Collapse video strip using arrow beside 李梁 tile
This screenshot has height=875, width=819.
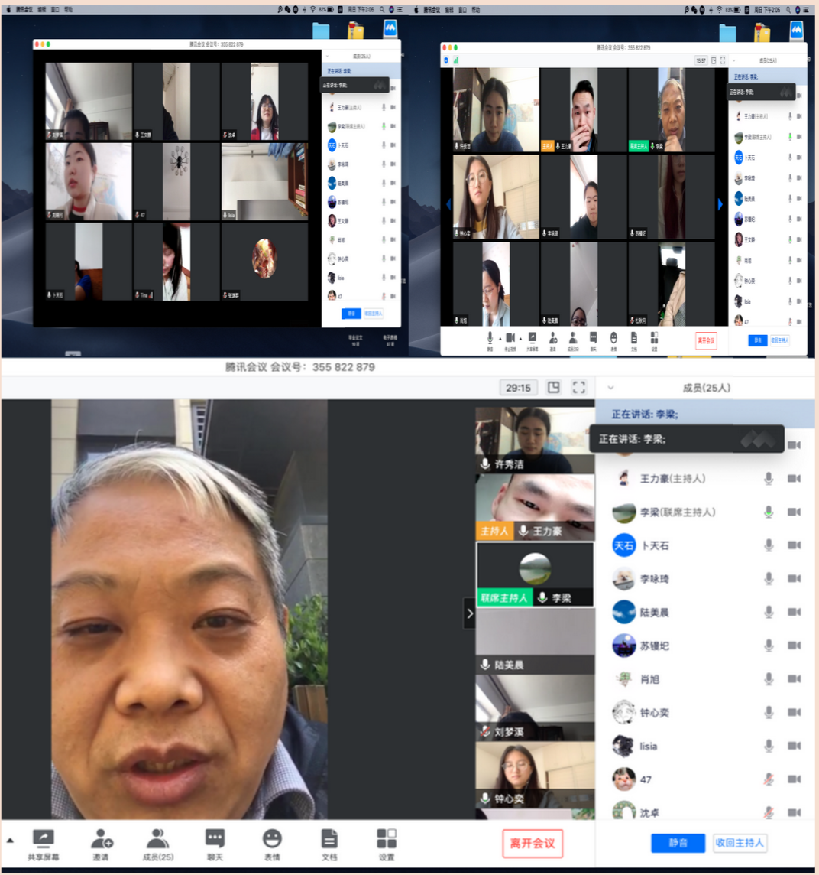coord(469,613)
